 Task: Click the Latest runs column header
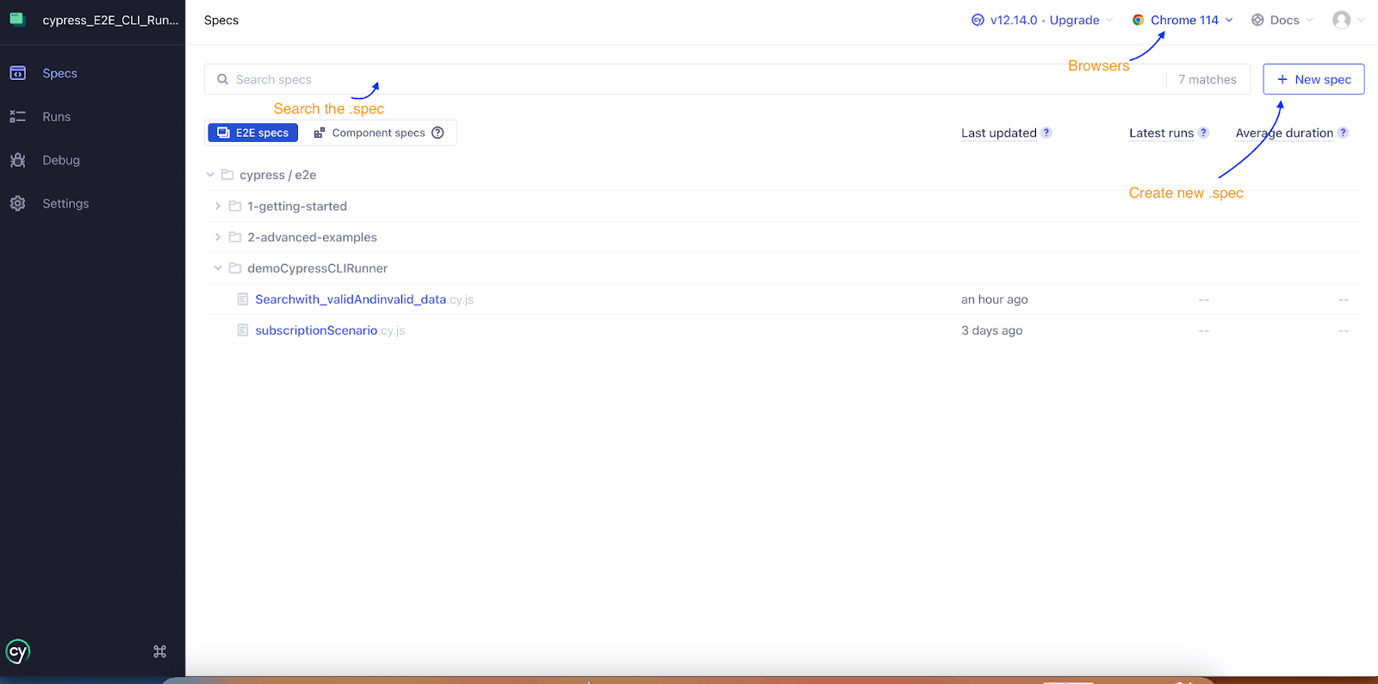pyautogui.click(x=1162, y=132)
